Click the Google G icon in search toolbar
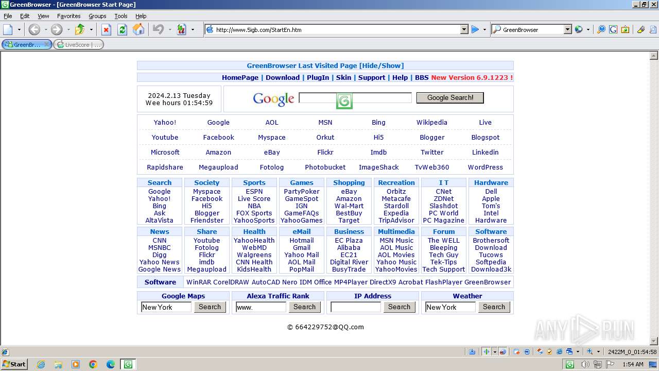Image resolution: width=659 pixels, height=371 pixels. 613,29
